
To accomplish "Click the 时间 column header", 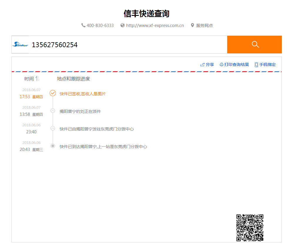I will [29, 79].
